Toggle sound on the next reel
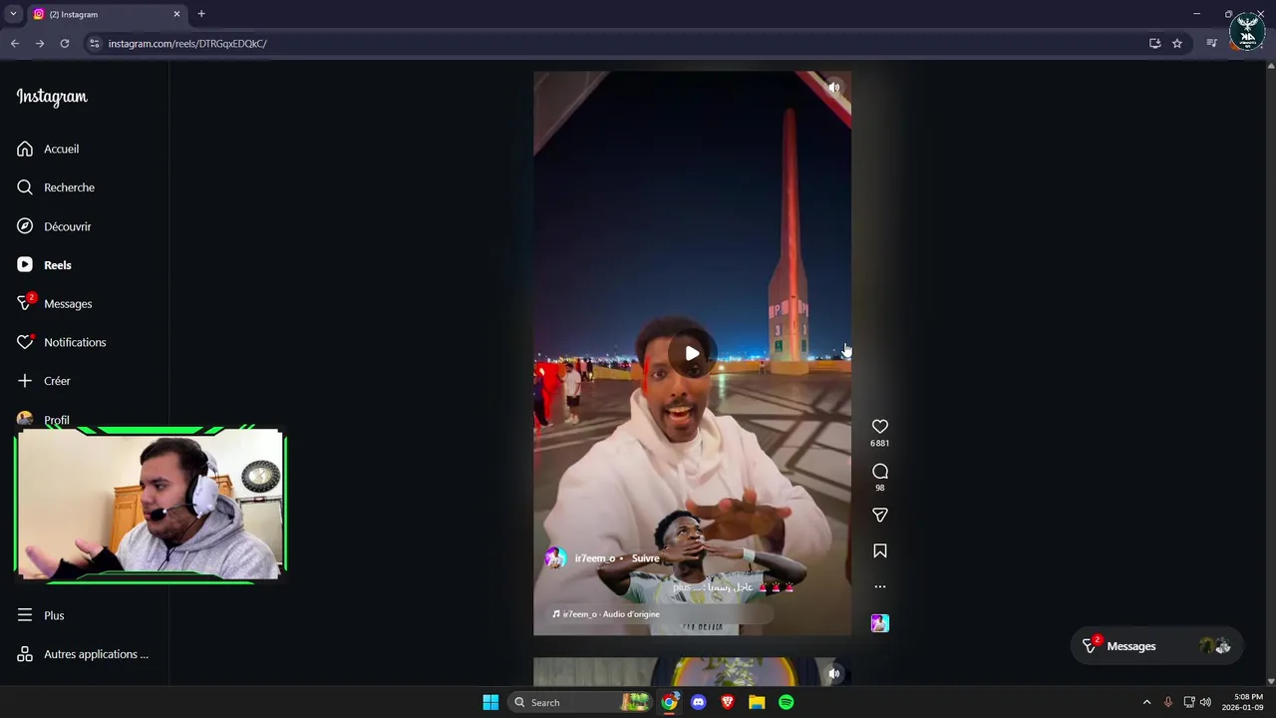1276x718 pixels. pyautogui.click(x=834, y=673)
